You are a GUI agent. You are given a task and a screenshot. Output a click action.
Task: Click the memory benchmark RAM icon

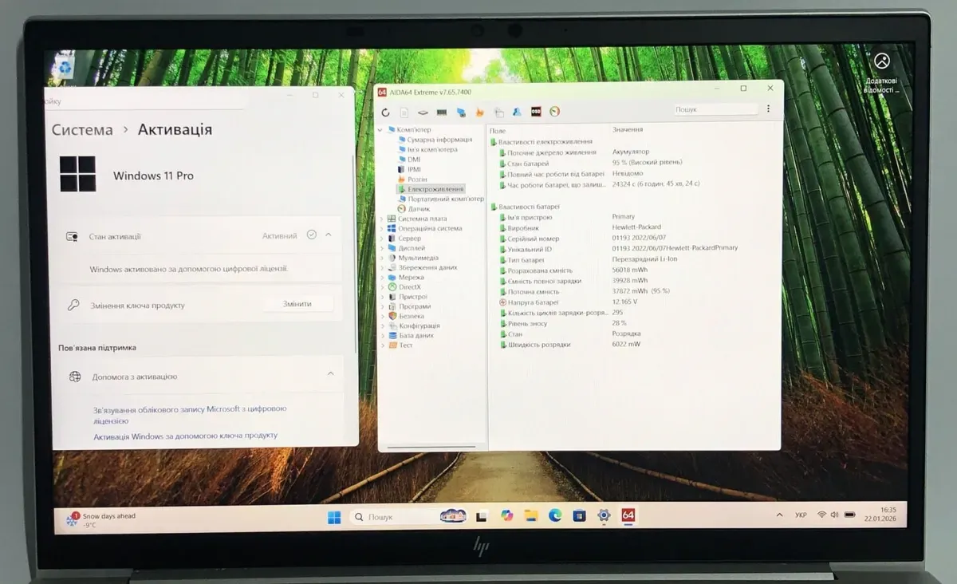442,112
